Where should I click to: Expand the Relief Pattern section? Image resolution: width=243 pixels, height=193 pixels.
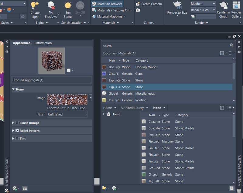tap(13, 131)
